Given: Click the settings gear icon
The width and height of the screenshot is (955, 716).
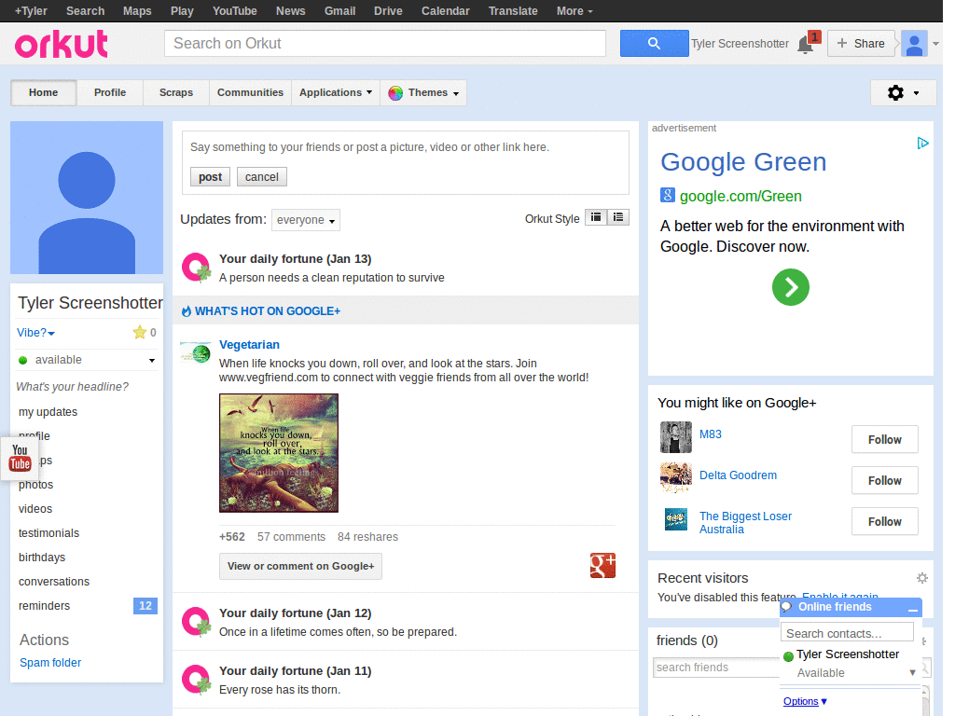Looking at the screenshot, I should pyautogui.click(x=894, y=92).
